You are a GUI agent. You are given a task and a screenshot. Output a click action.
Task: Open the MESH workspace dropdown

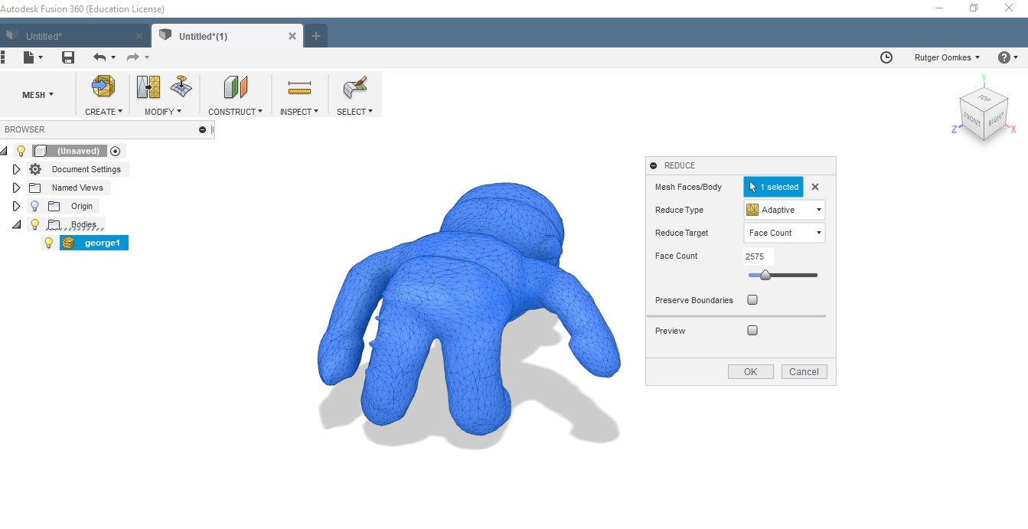coord(38,95)
